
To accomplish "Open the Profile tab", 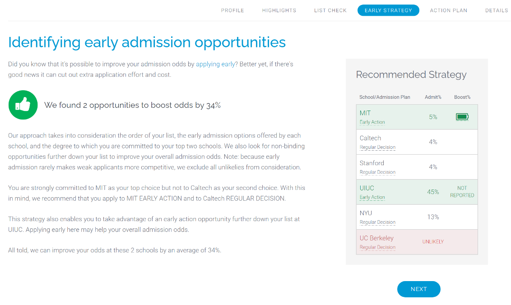I will 232,10.
